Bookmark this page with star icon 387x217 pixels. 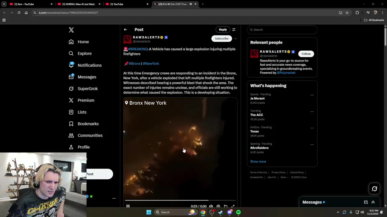point(347,13)
